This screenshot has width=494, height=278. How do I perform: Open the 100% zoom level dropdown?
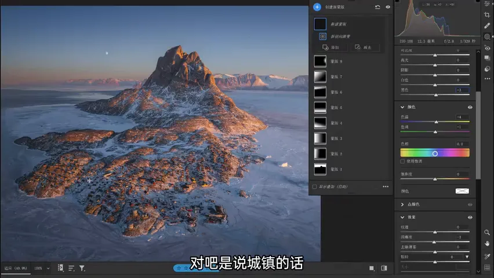point(42,268)
